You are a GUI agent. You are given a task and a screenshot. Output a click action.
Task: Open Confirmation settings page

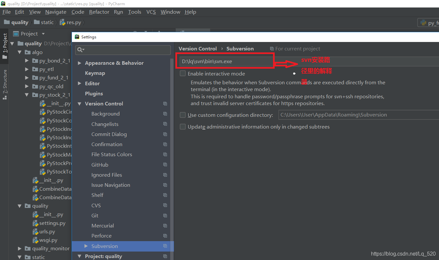[107, 144]
